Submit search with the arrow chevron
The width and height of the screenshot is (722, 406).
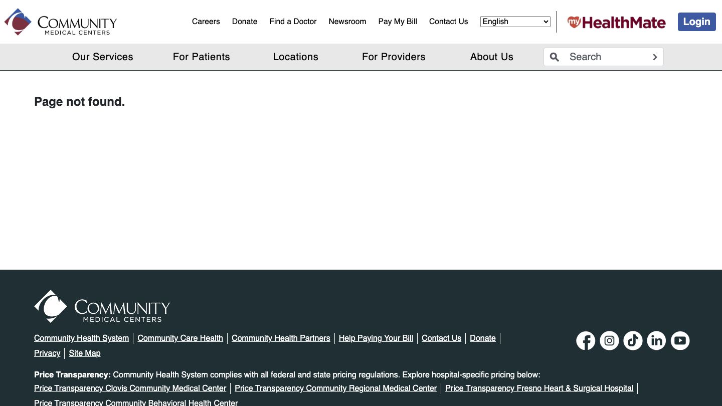(x=655, y=57)
